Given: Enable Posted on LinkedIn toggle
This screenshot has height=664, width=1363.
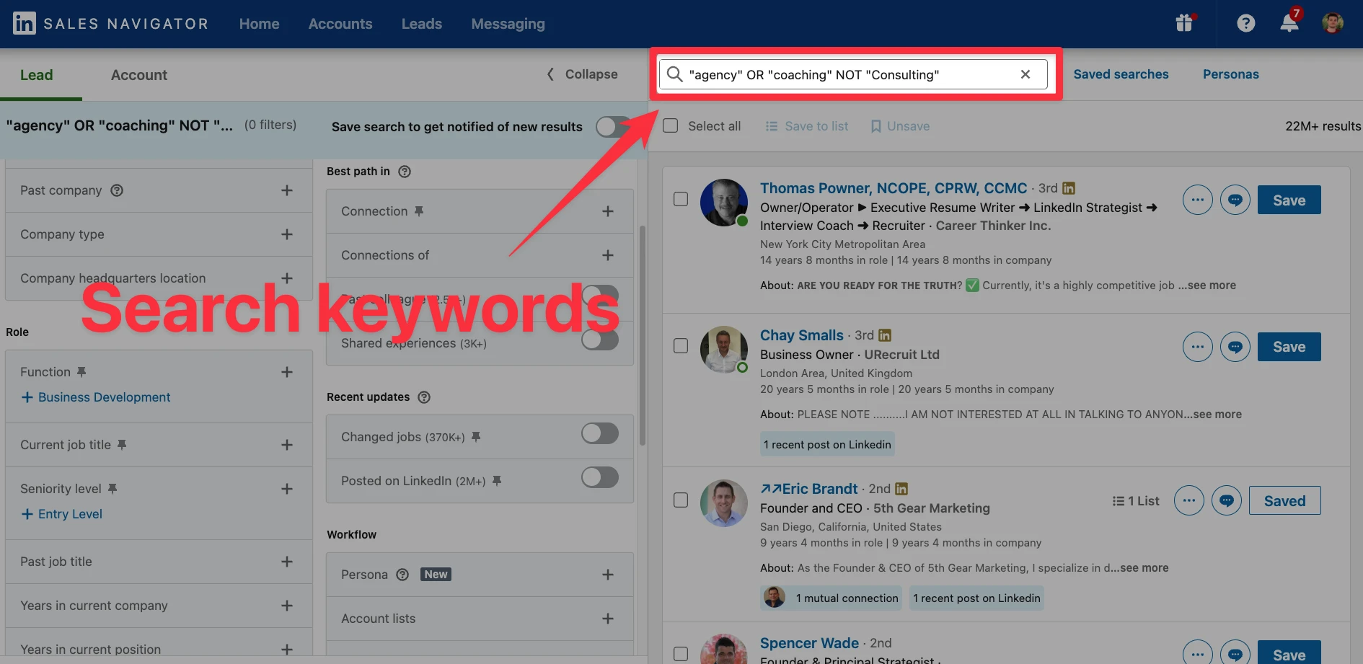Looking at the screenshot, I should [x=600, y=477].
